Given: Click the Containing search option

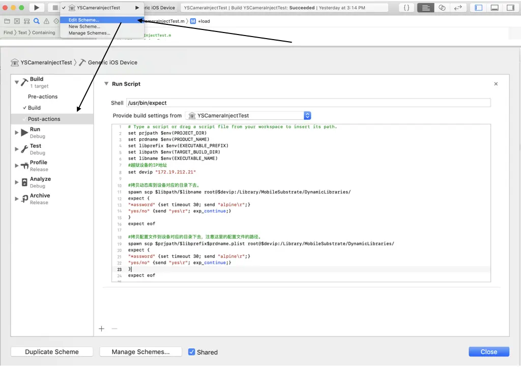Looking at the screenshot, I should tap(44, 32).
